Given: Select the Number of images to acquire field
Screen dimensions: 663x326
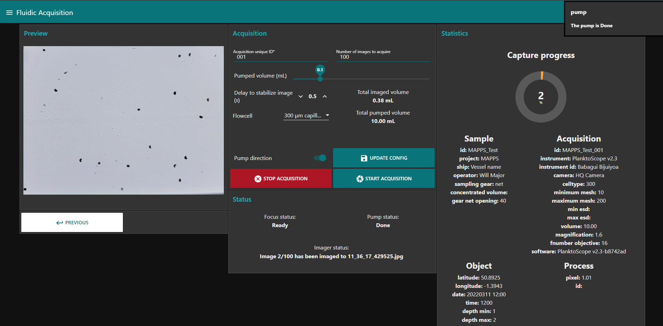Looking at the screenshot, I should tap(383, 57).
